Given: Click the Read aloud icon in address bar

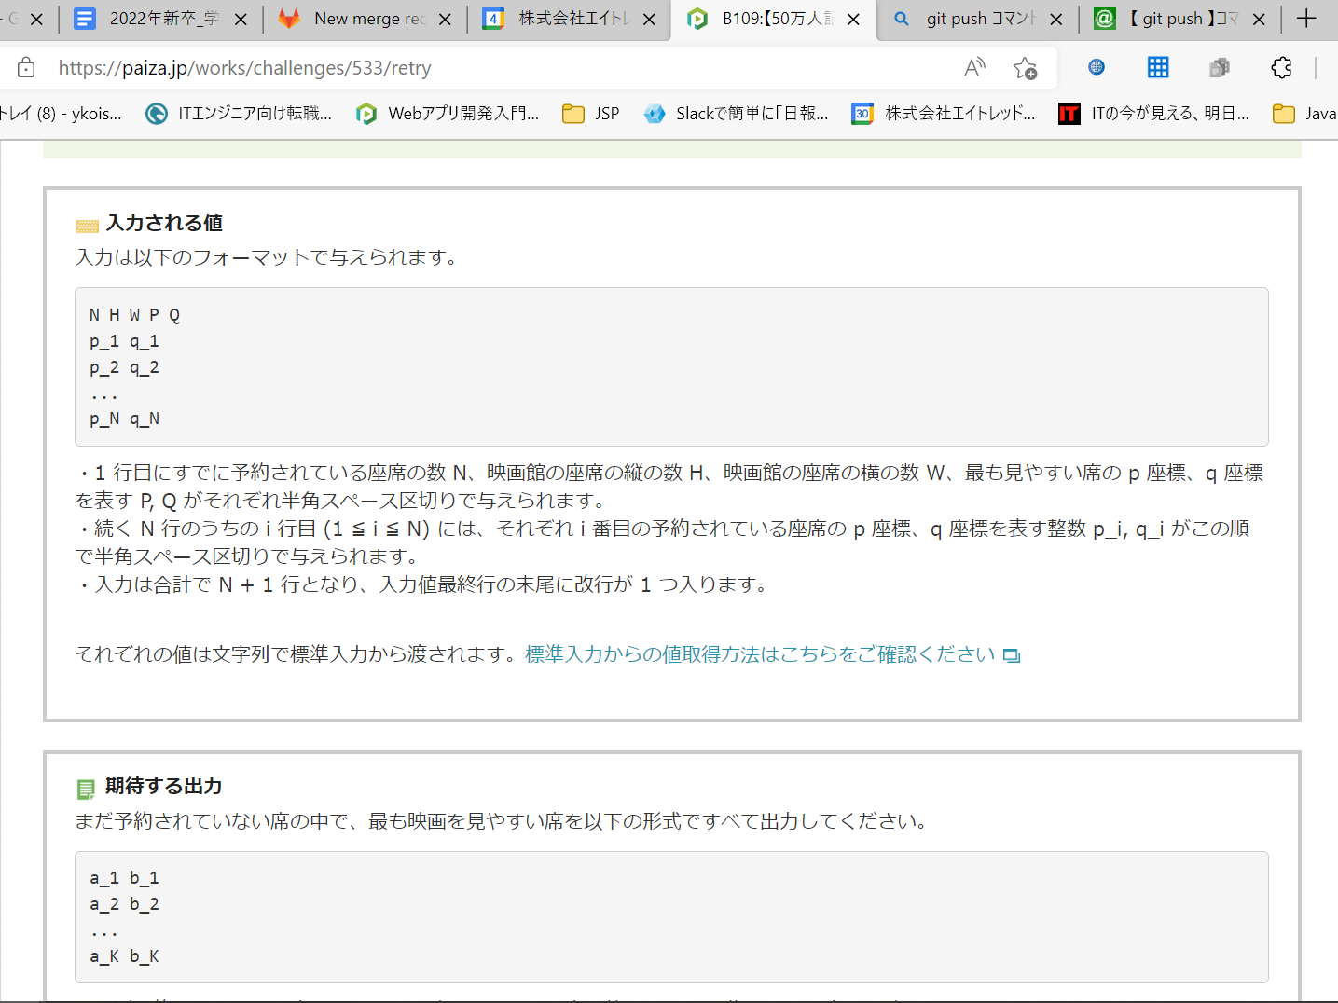Looking at the screenshot, I should (x=974, y=67).
